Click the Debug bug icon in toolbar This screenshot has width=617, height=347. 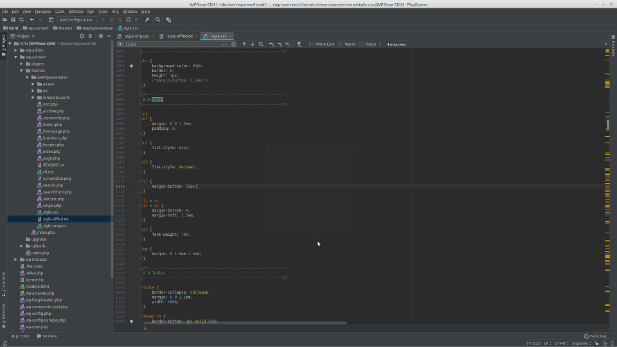click(111, 20)
